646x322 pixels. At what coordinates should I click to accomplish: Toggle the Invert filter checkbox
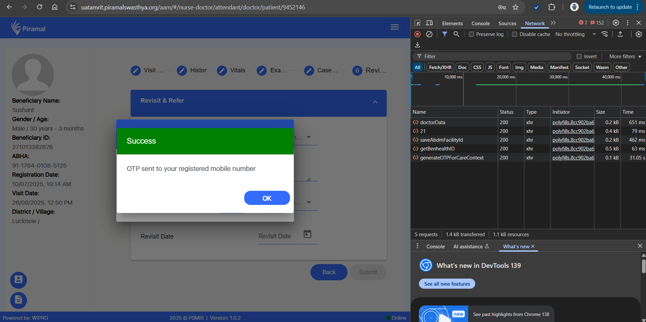[x=579, y=57]
